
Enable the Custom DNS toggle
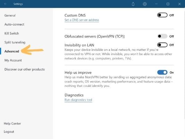(x=162, y=15)
